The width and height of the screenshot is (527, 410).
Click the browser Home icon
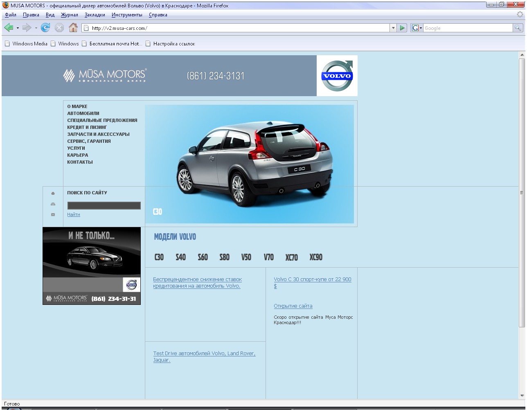click(x=73, y=28)
